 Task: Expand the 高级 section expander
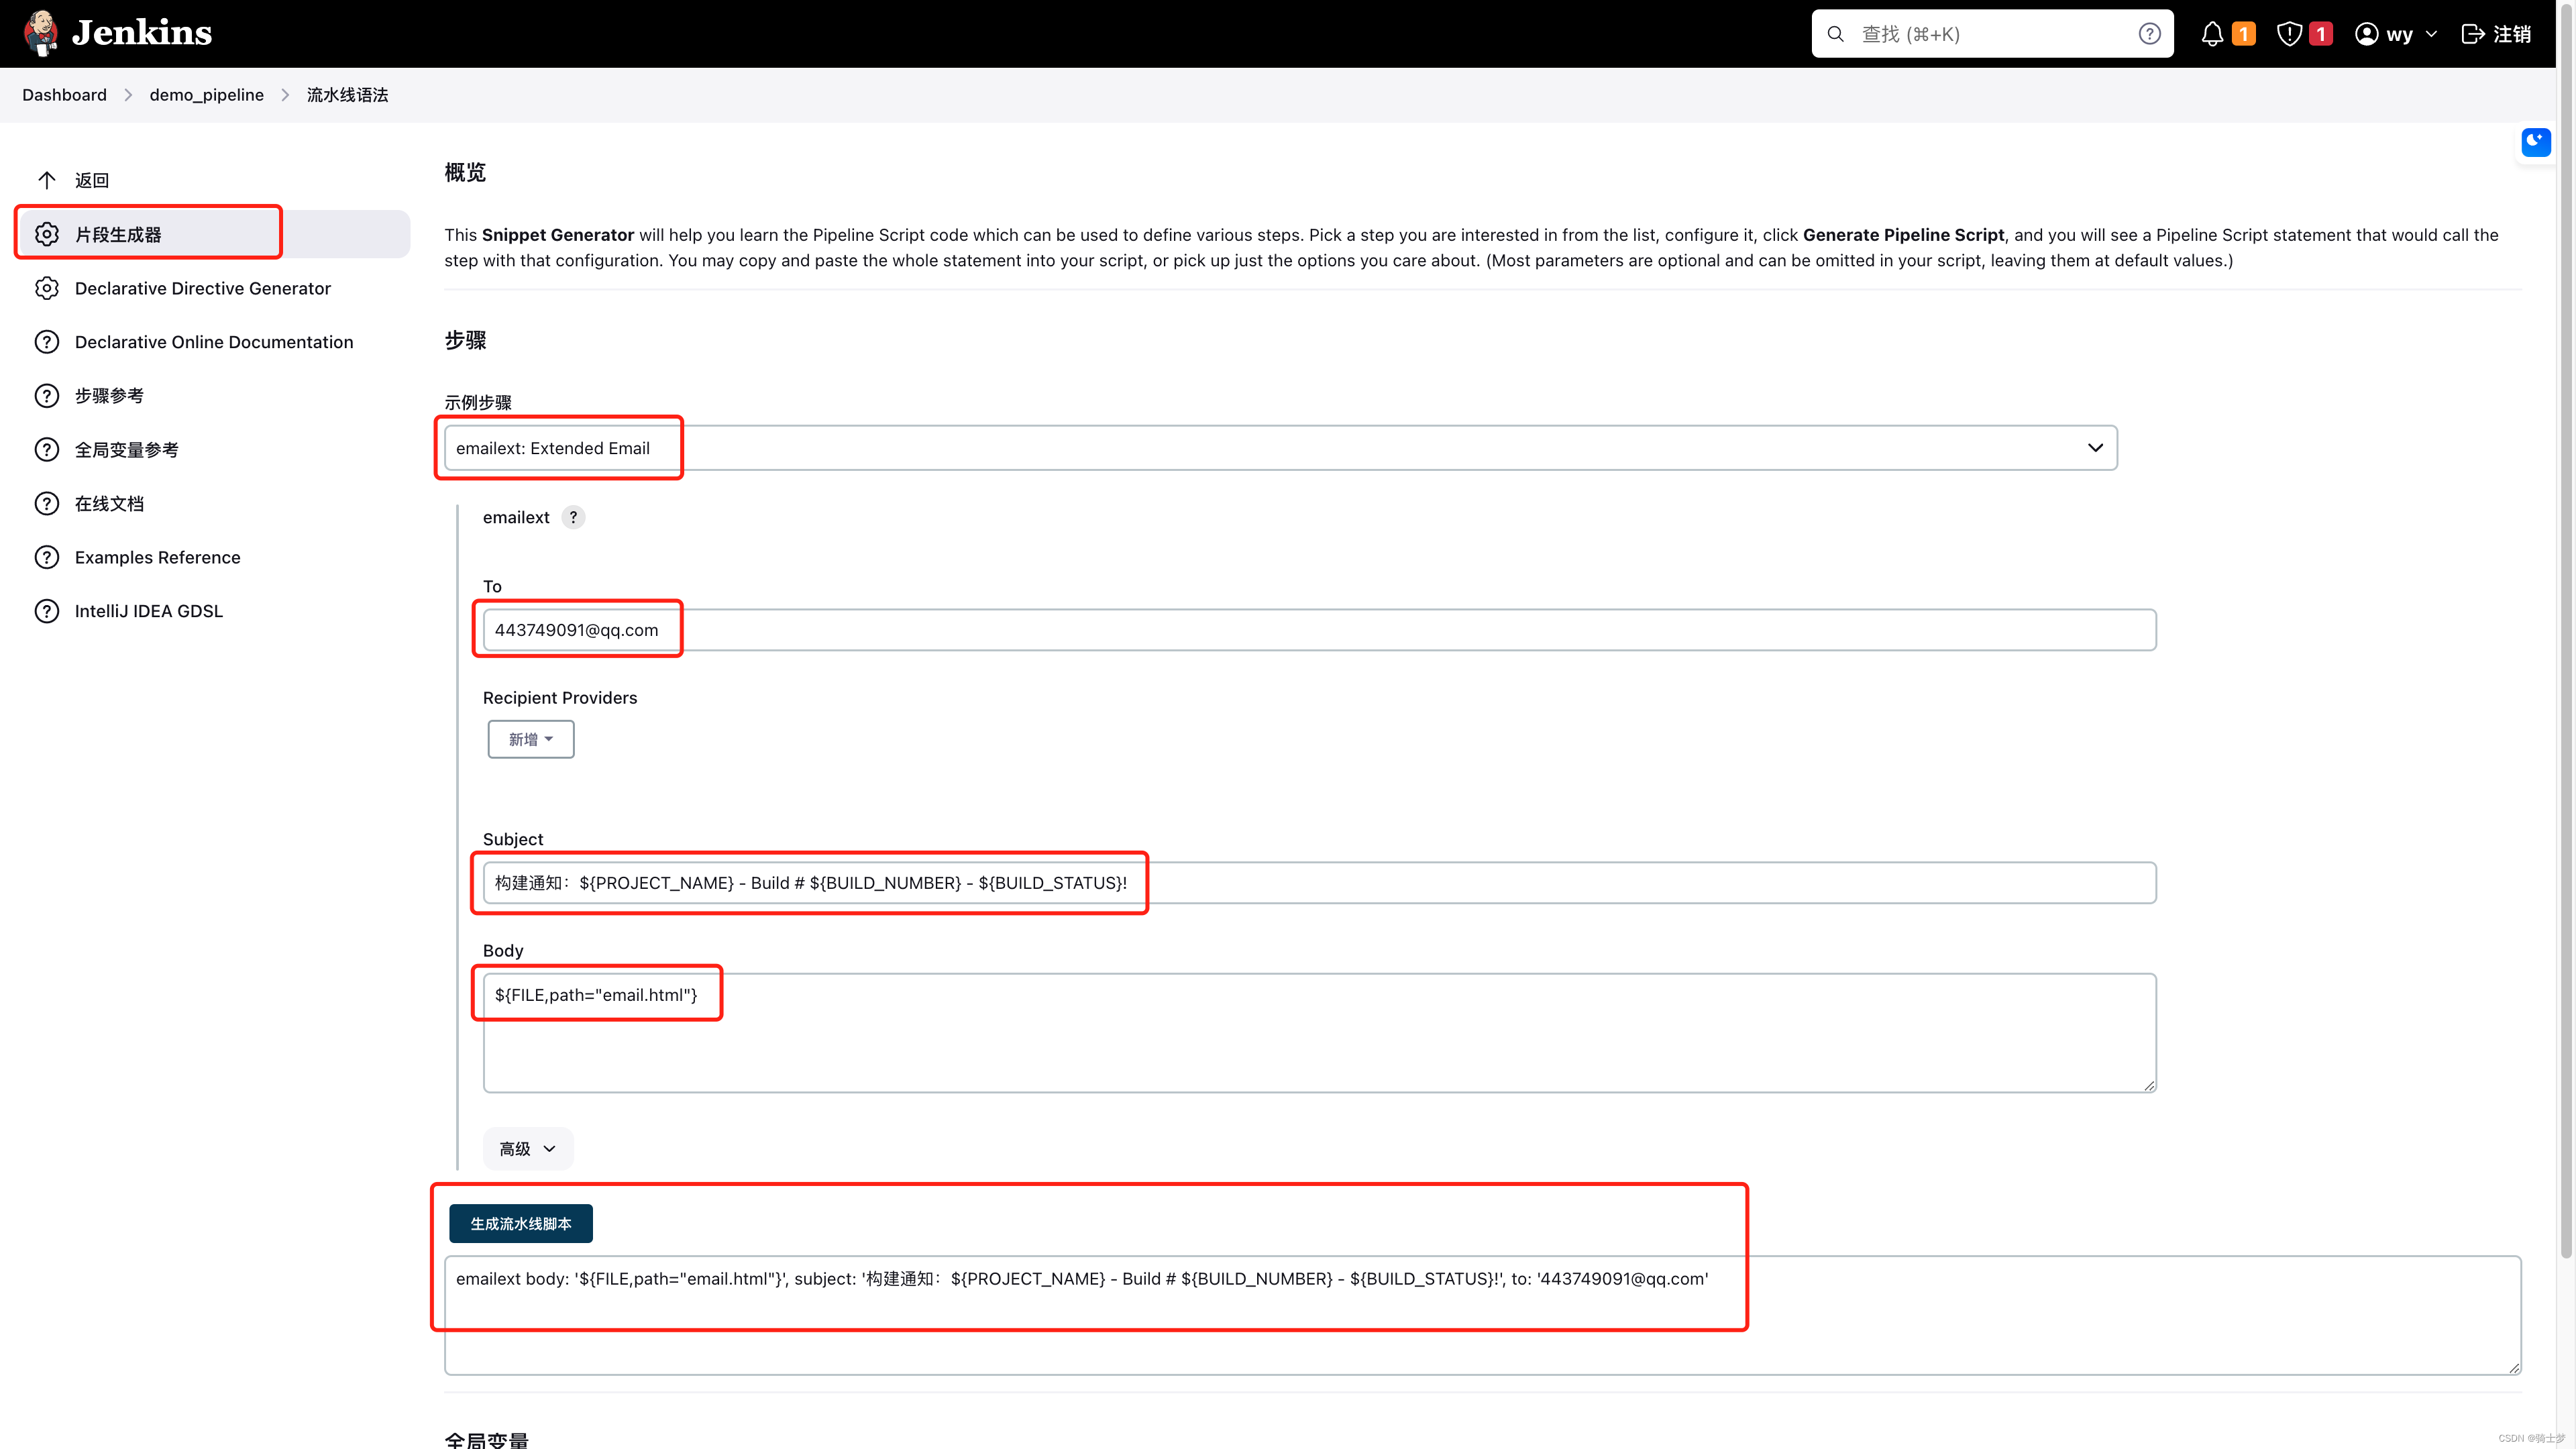click(x=525, y=1148)
